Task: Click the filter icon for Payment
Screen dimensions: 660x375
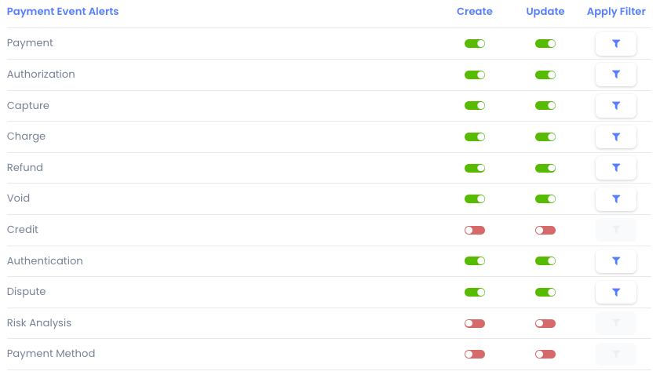Action: pyautogui.click(x=616, y=44)
